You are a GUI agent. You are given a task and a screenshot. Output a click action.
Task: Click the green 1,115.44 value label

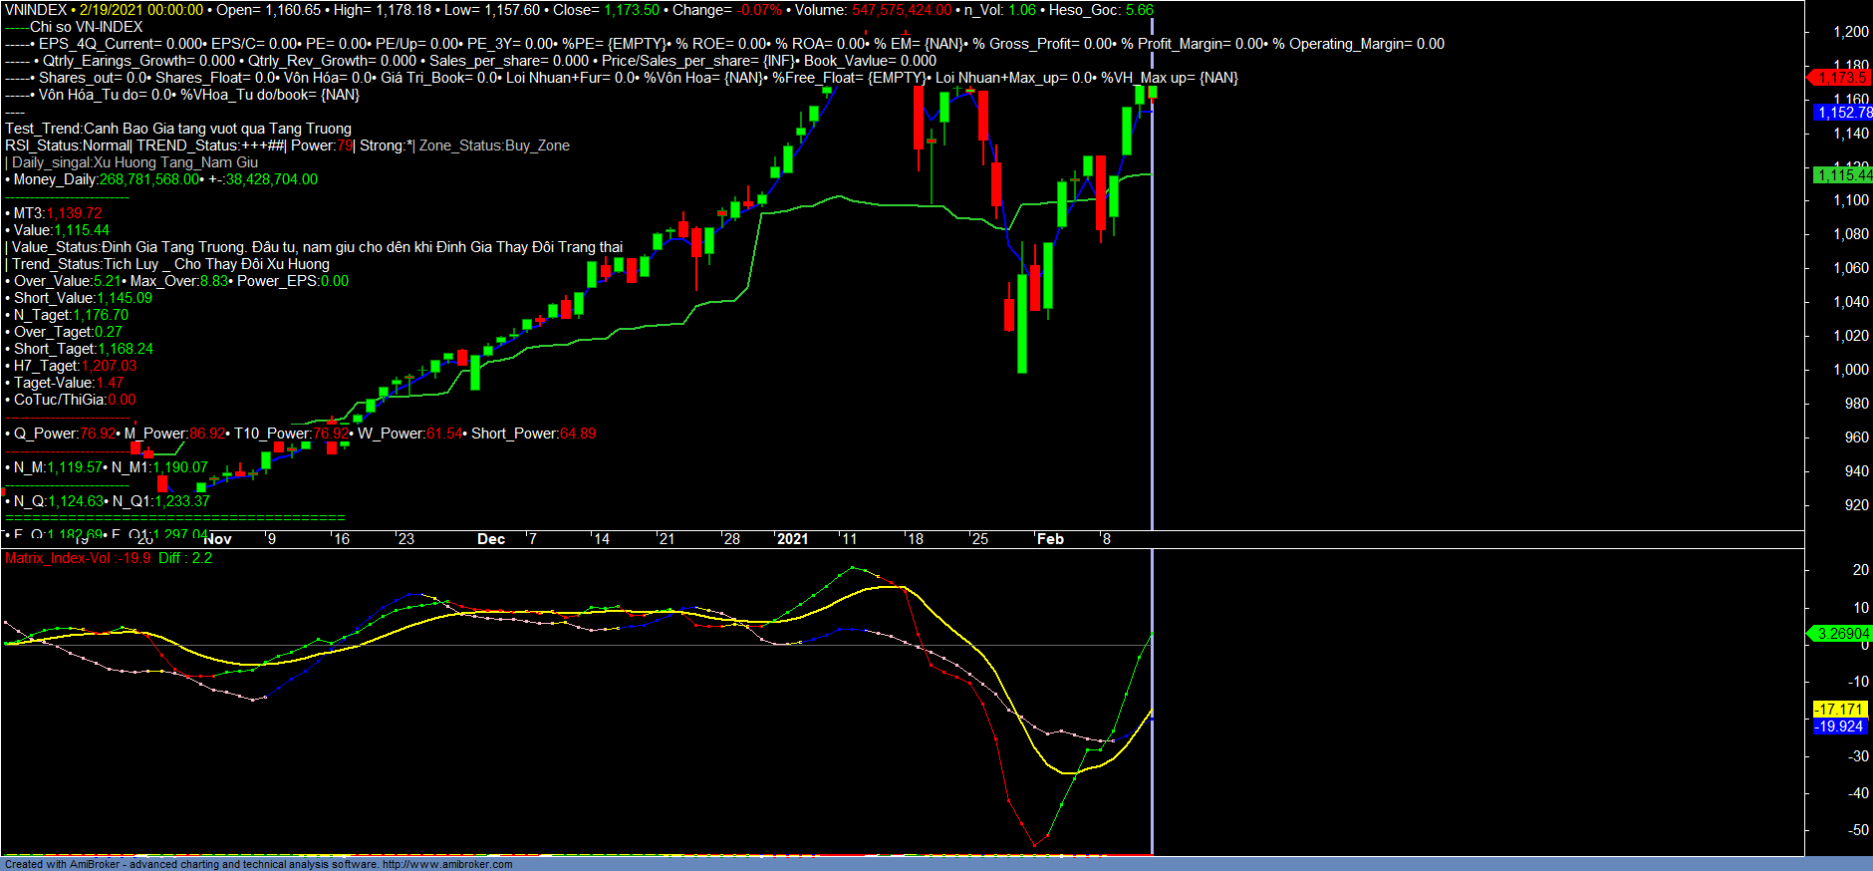click(1842, 175)
